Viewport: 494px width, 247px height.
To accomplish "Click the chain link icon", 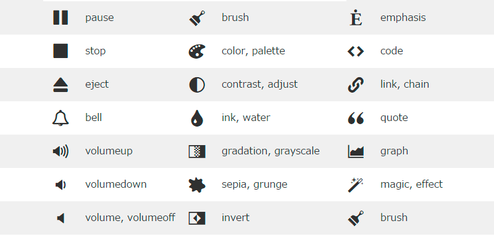I will click(x=356, y=85).
